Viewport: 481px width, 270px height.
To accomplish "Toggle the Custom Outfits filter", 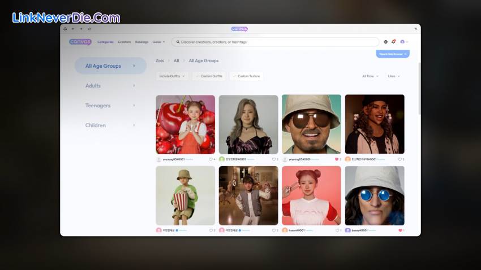I will [209, 76].
